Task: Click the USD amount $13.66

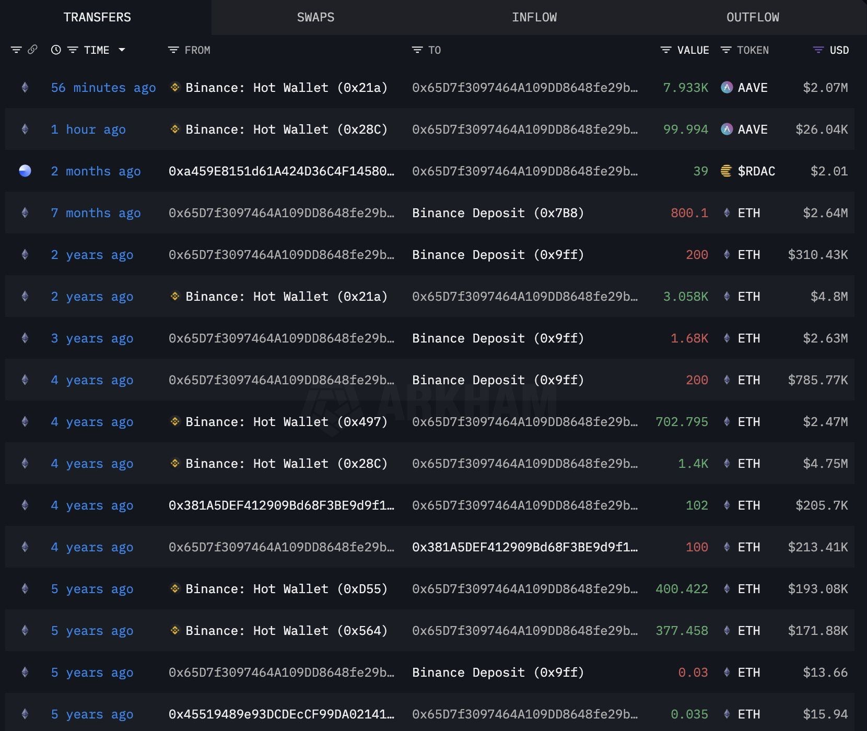Action: click(826, 673)
